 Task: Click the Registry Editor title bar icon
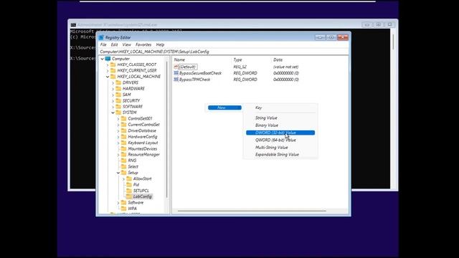point(101,37)
